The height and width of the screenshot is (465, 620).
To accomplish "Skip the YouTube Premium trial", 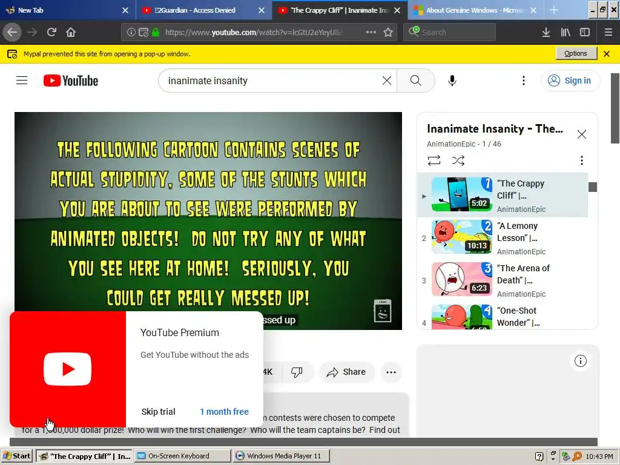I will pos(158,412).
